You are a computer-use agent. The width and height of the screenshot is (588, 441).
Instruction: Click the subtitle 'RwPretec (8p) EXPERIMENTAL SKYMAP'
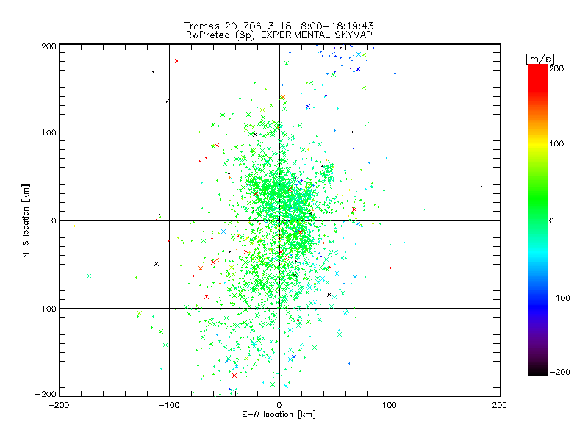click(x=279, y=35)
